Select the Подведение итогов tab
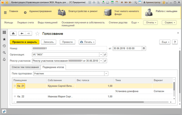The width and height of the screenshot is (182, 115). pyautogui.click(x=53, y=67)
